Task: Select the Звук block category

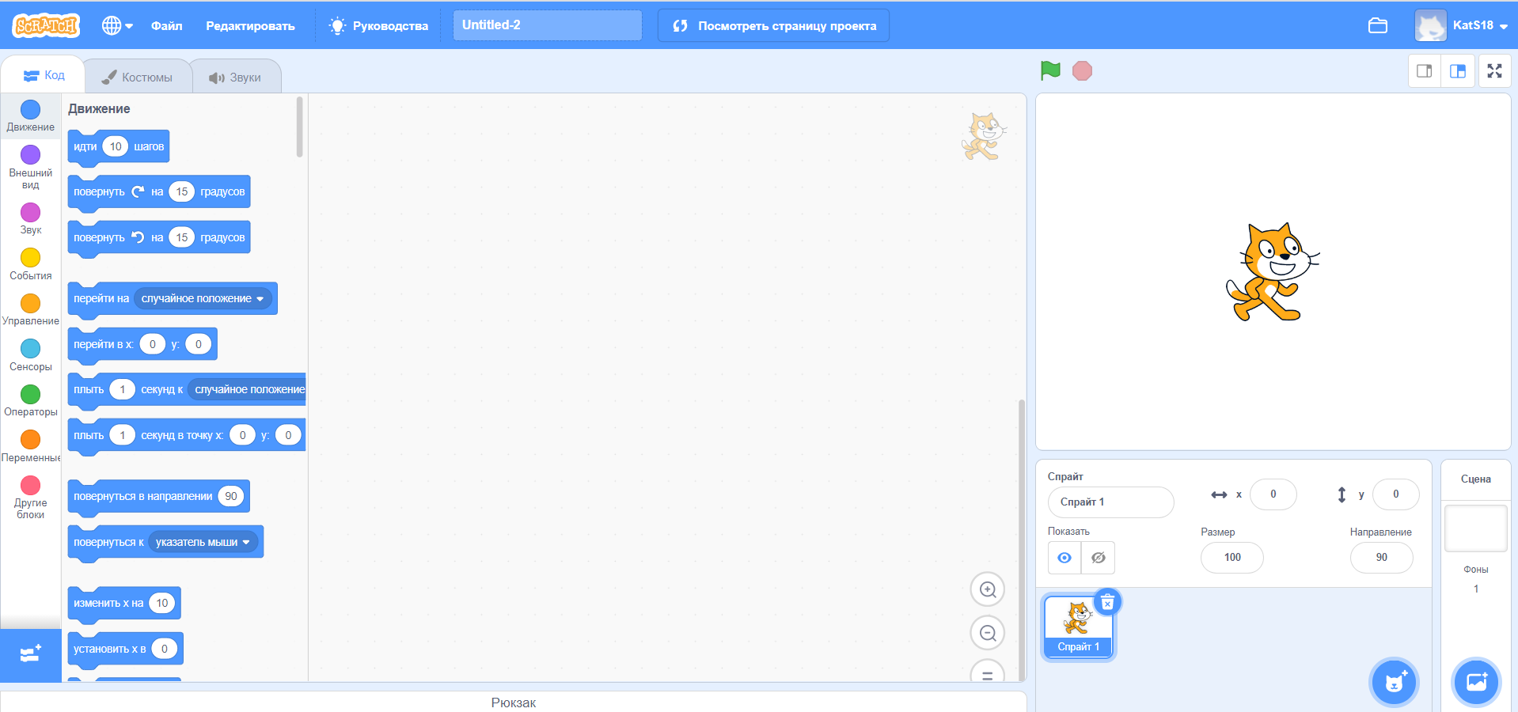Action: point(31,218)
